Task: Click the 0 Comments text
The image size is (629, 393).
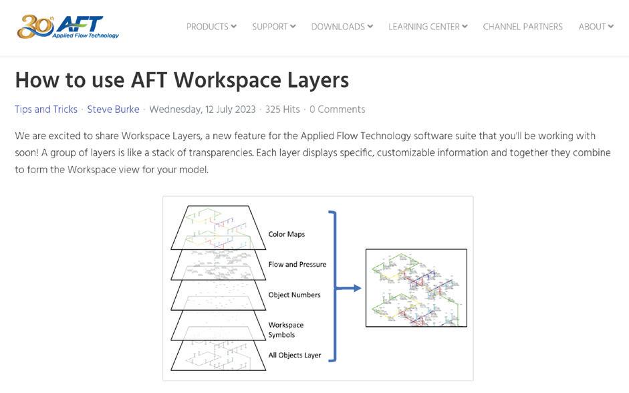Action: coord(337,110)
